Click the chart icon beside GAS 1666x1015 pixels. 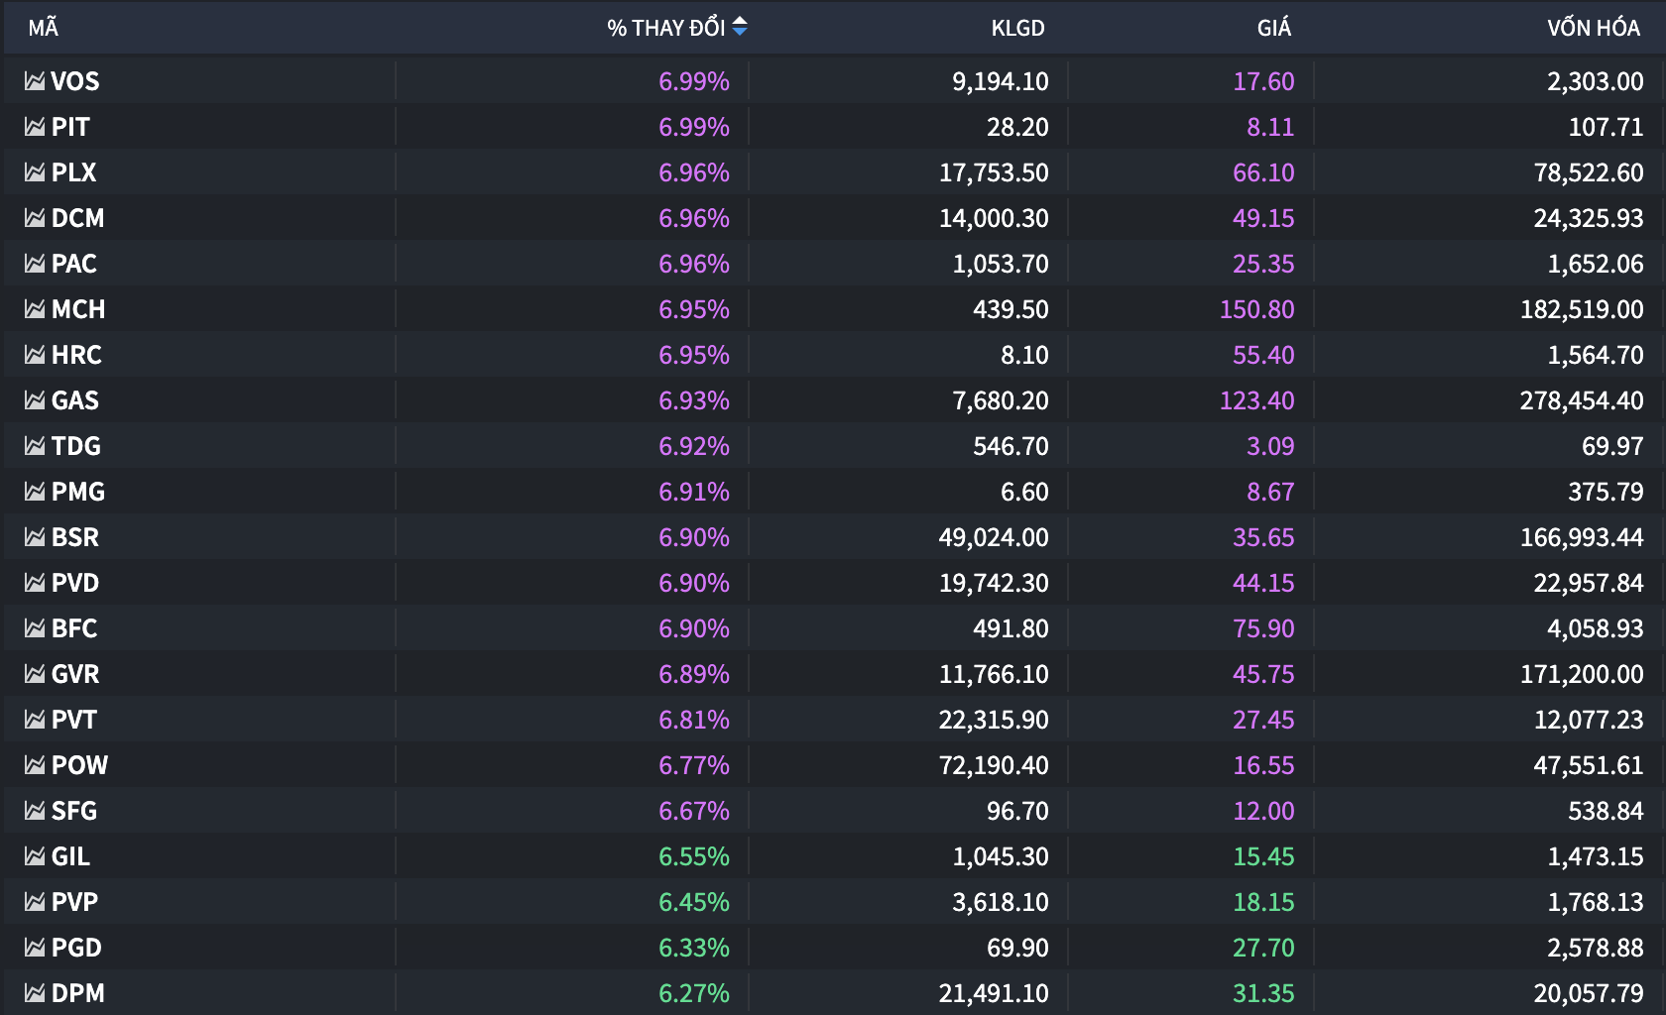tap(35, 400)
